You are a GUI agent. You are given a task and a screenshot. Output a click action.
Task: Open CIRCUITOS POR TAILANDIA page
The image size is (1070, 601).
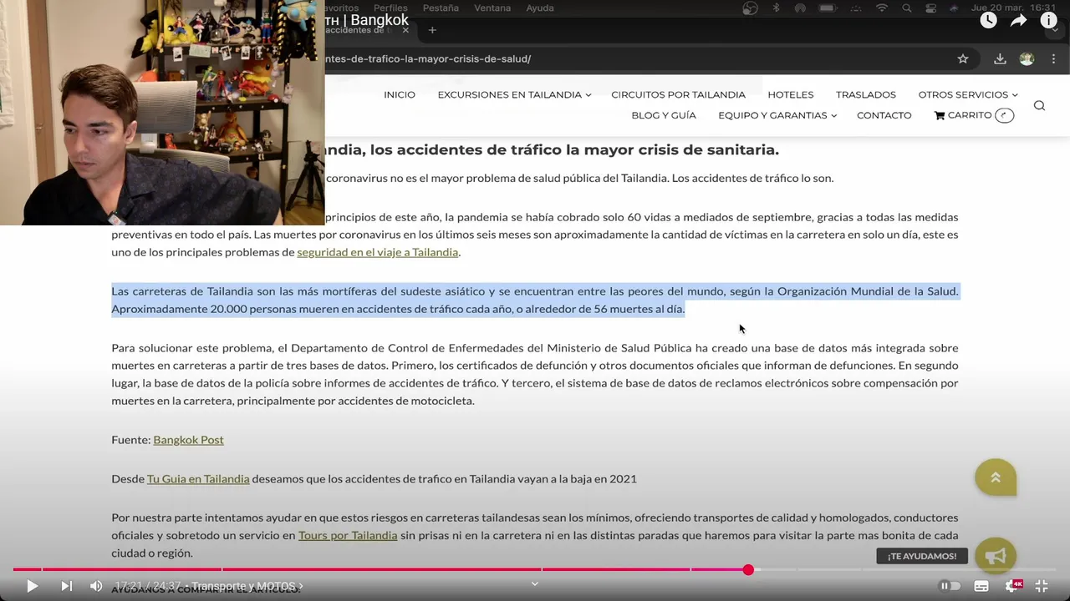[678, 94]
